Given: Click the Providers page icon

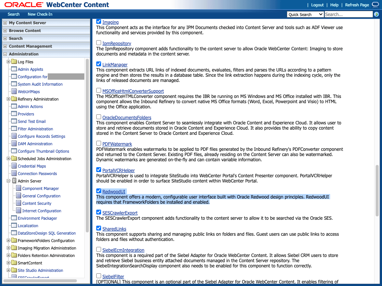Looking at the screenshot, I should pyautogui.click(x=14, y=114).
